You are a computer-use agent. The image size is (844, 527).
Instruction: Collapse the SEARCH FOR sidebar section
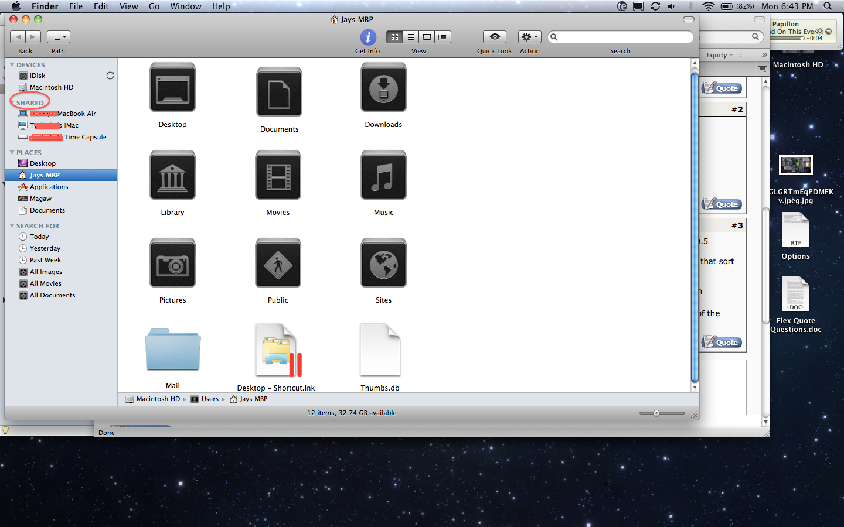(x=12, y=225)
